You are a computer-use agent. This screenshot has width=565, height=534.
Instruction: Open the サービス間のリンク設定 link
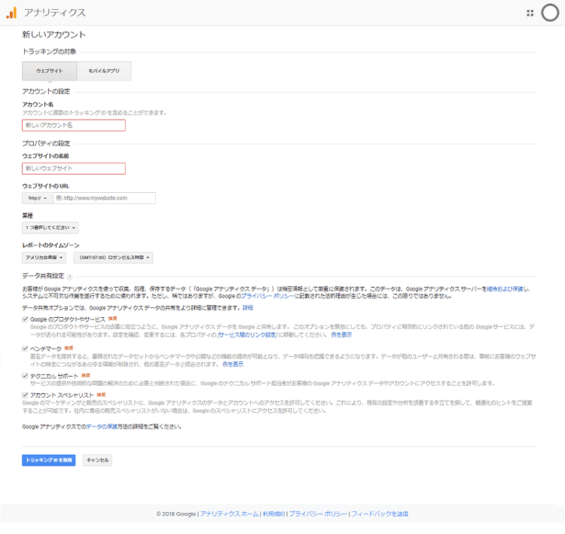247,334
